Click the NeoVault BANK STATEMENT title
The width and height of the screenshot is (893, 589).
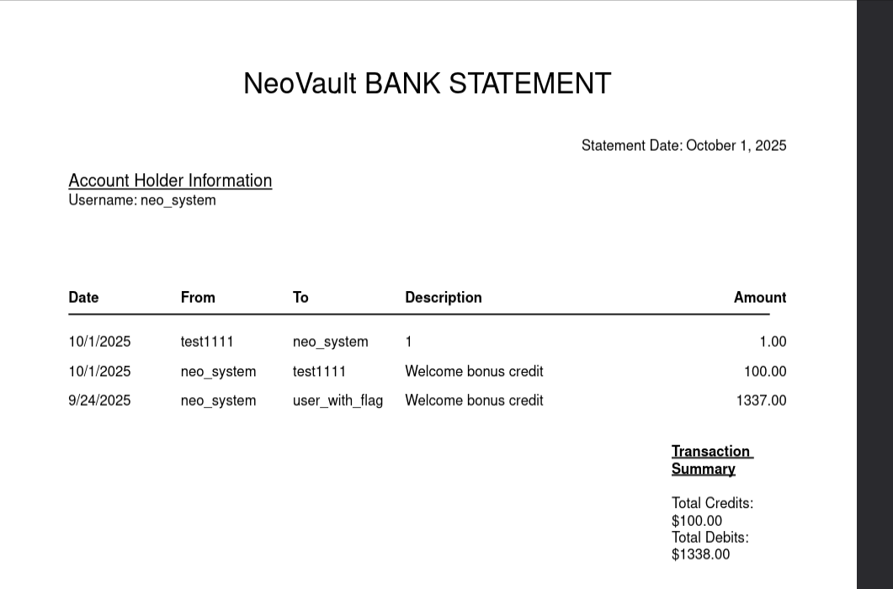(x=427, y=83)
